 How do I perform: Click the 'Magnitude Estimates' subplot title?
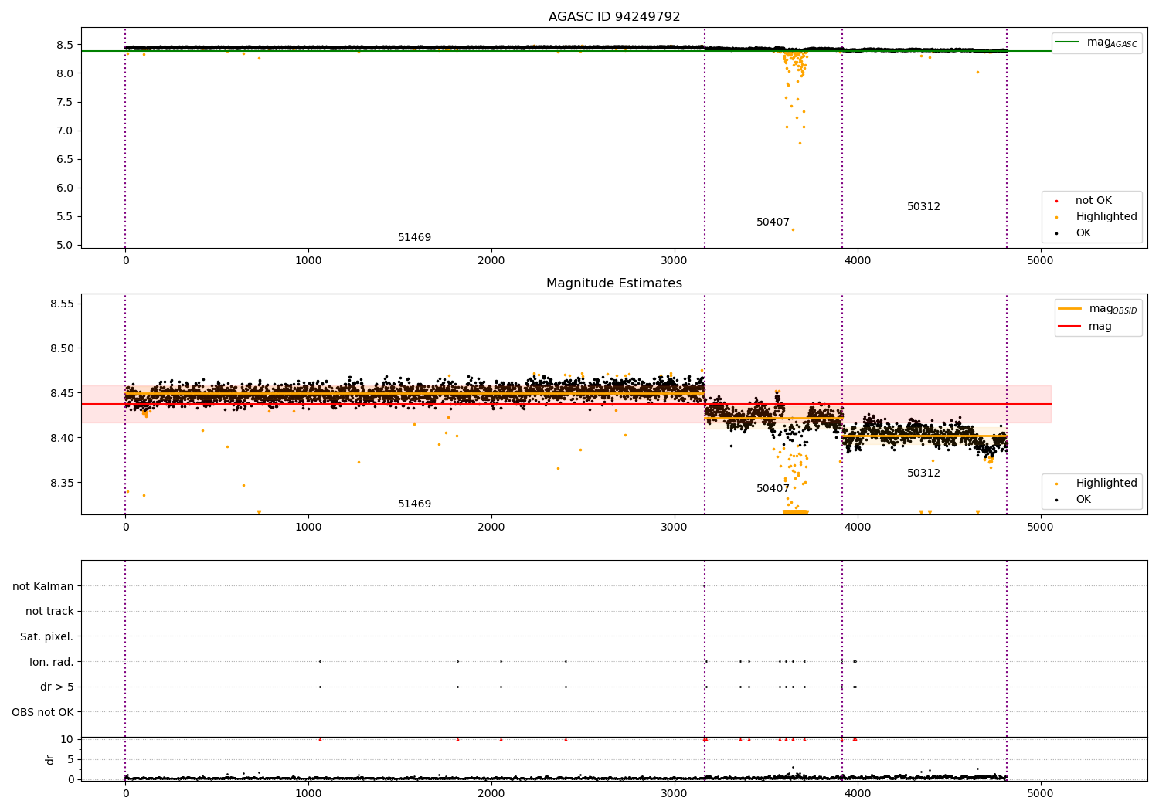pyautogui.click(x=614, y=283)
